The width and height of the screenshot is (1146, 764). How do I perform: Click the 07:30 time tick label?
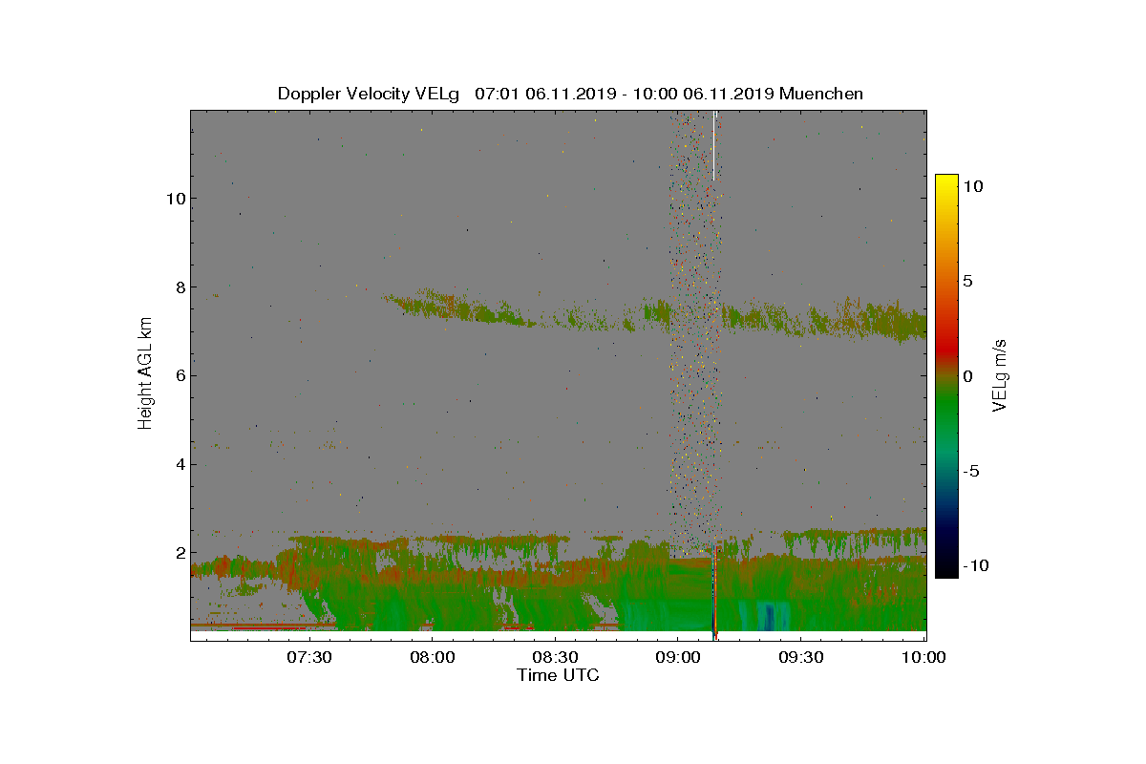(308, 657)
